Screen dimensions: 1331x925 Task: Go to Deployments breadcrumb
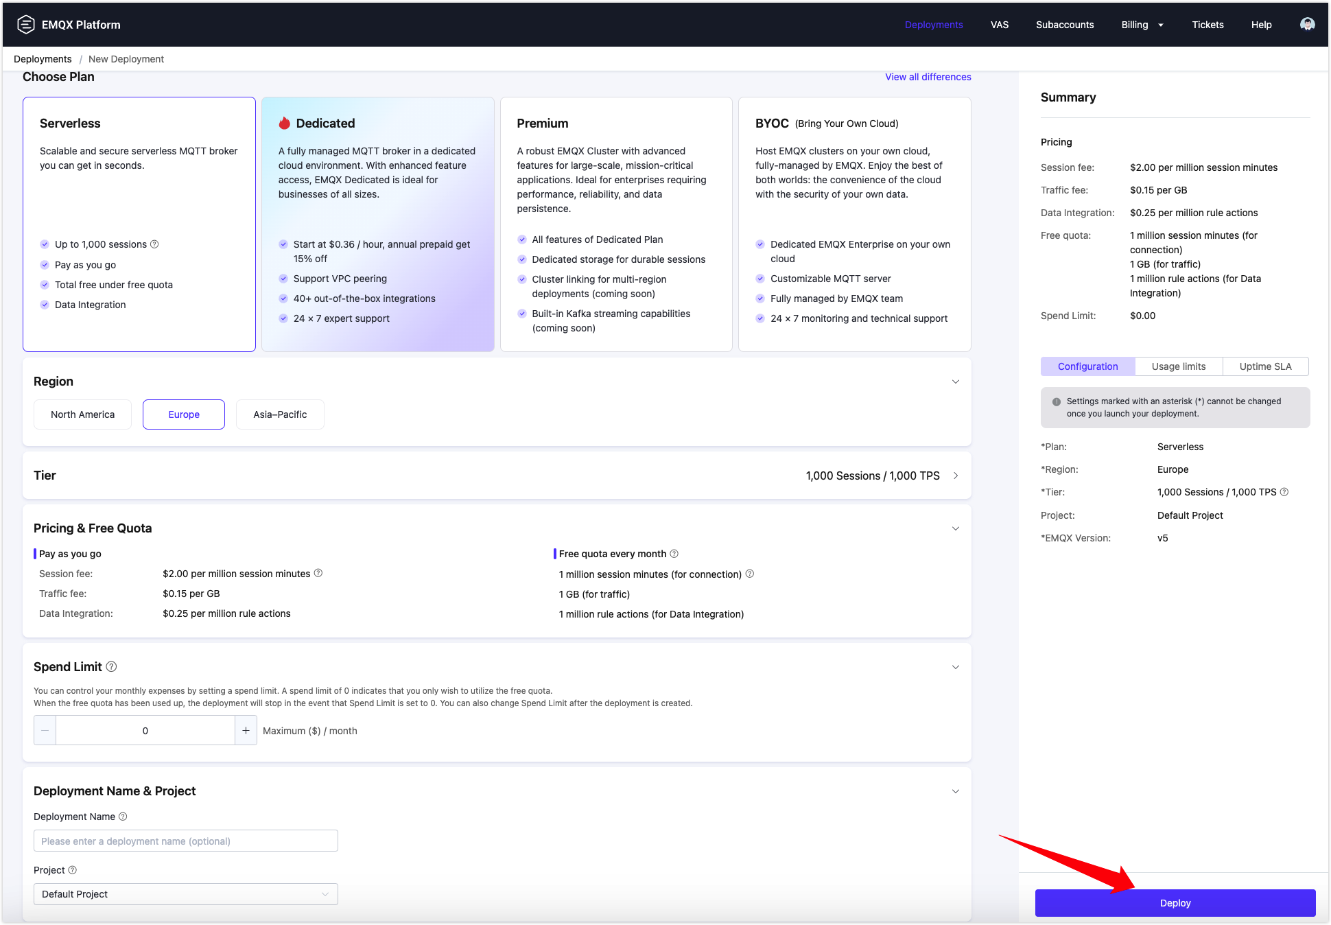tap(43, 59)
